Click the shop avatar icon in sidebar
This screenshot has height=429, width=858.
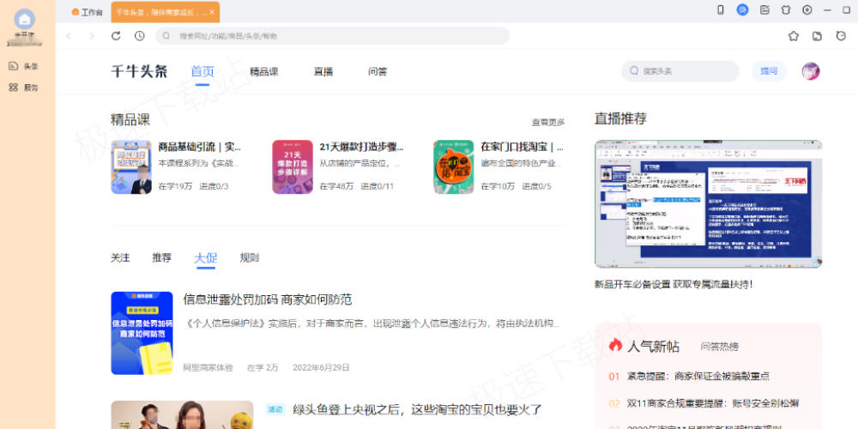pyautogui.click(x=24, y=20)
